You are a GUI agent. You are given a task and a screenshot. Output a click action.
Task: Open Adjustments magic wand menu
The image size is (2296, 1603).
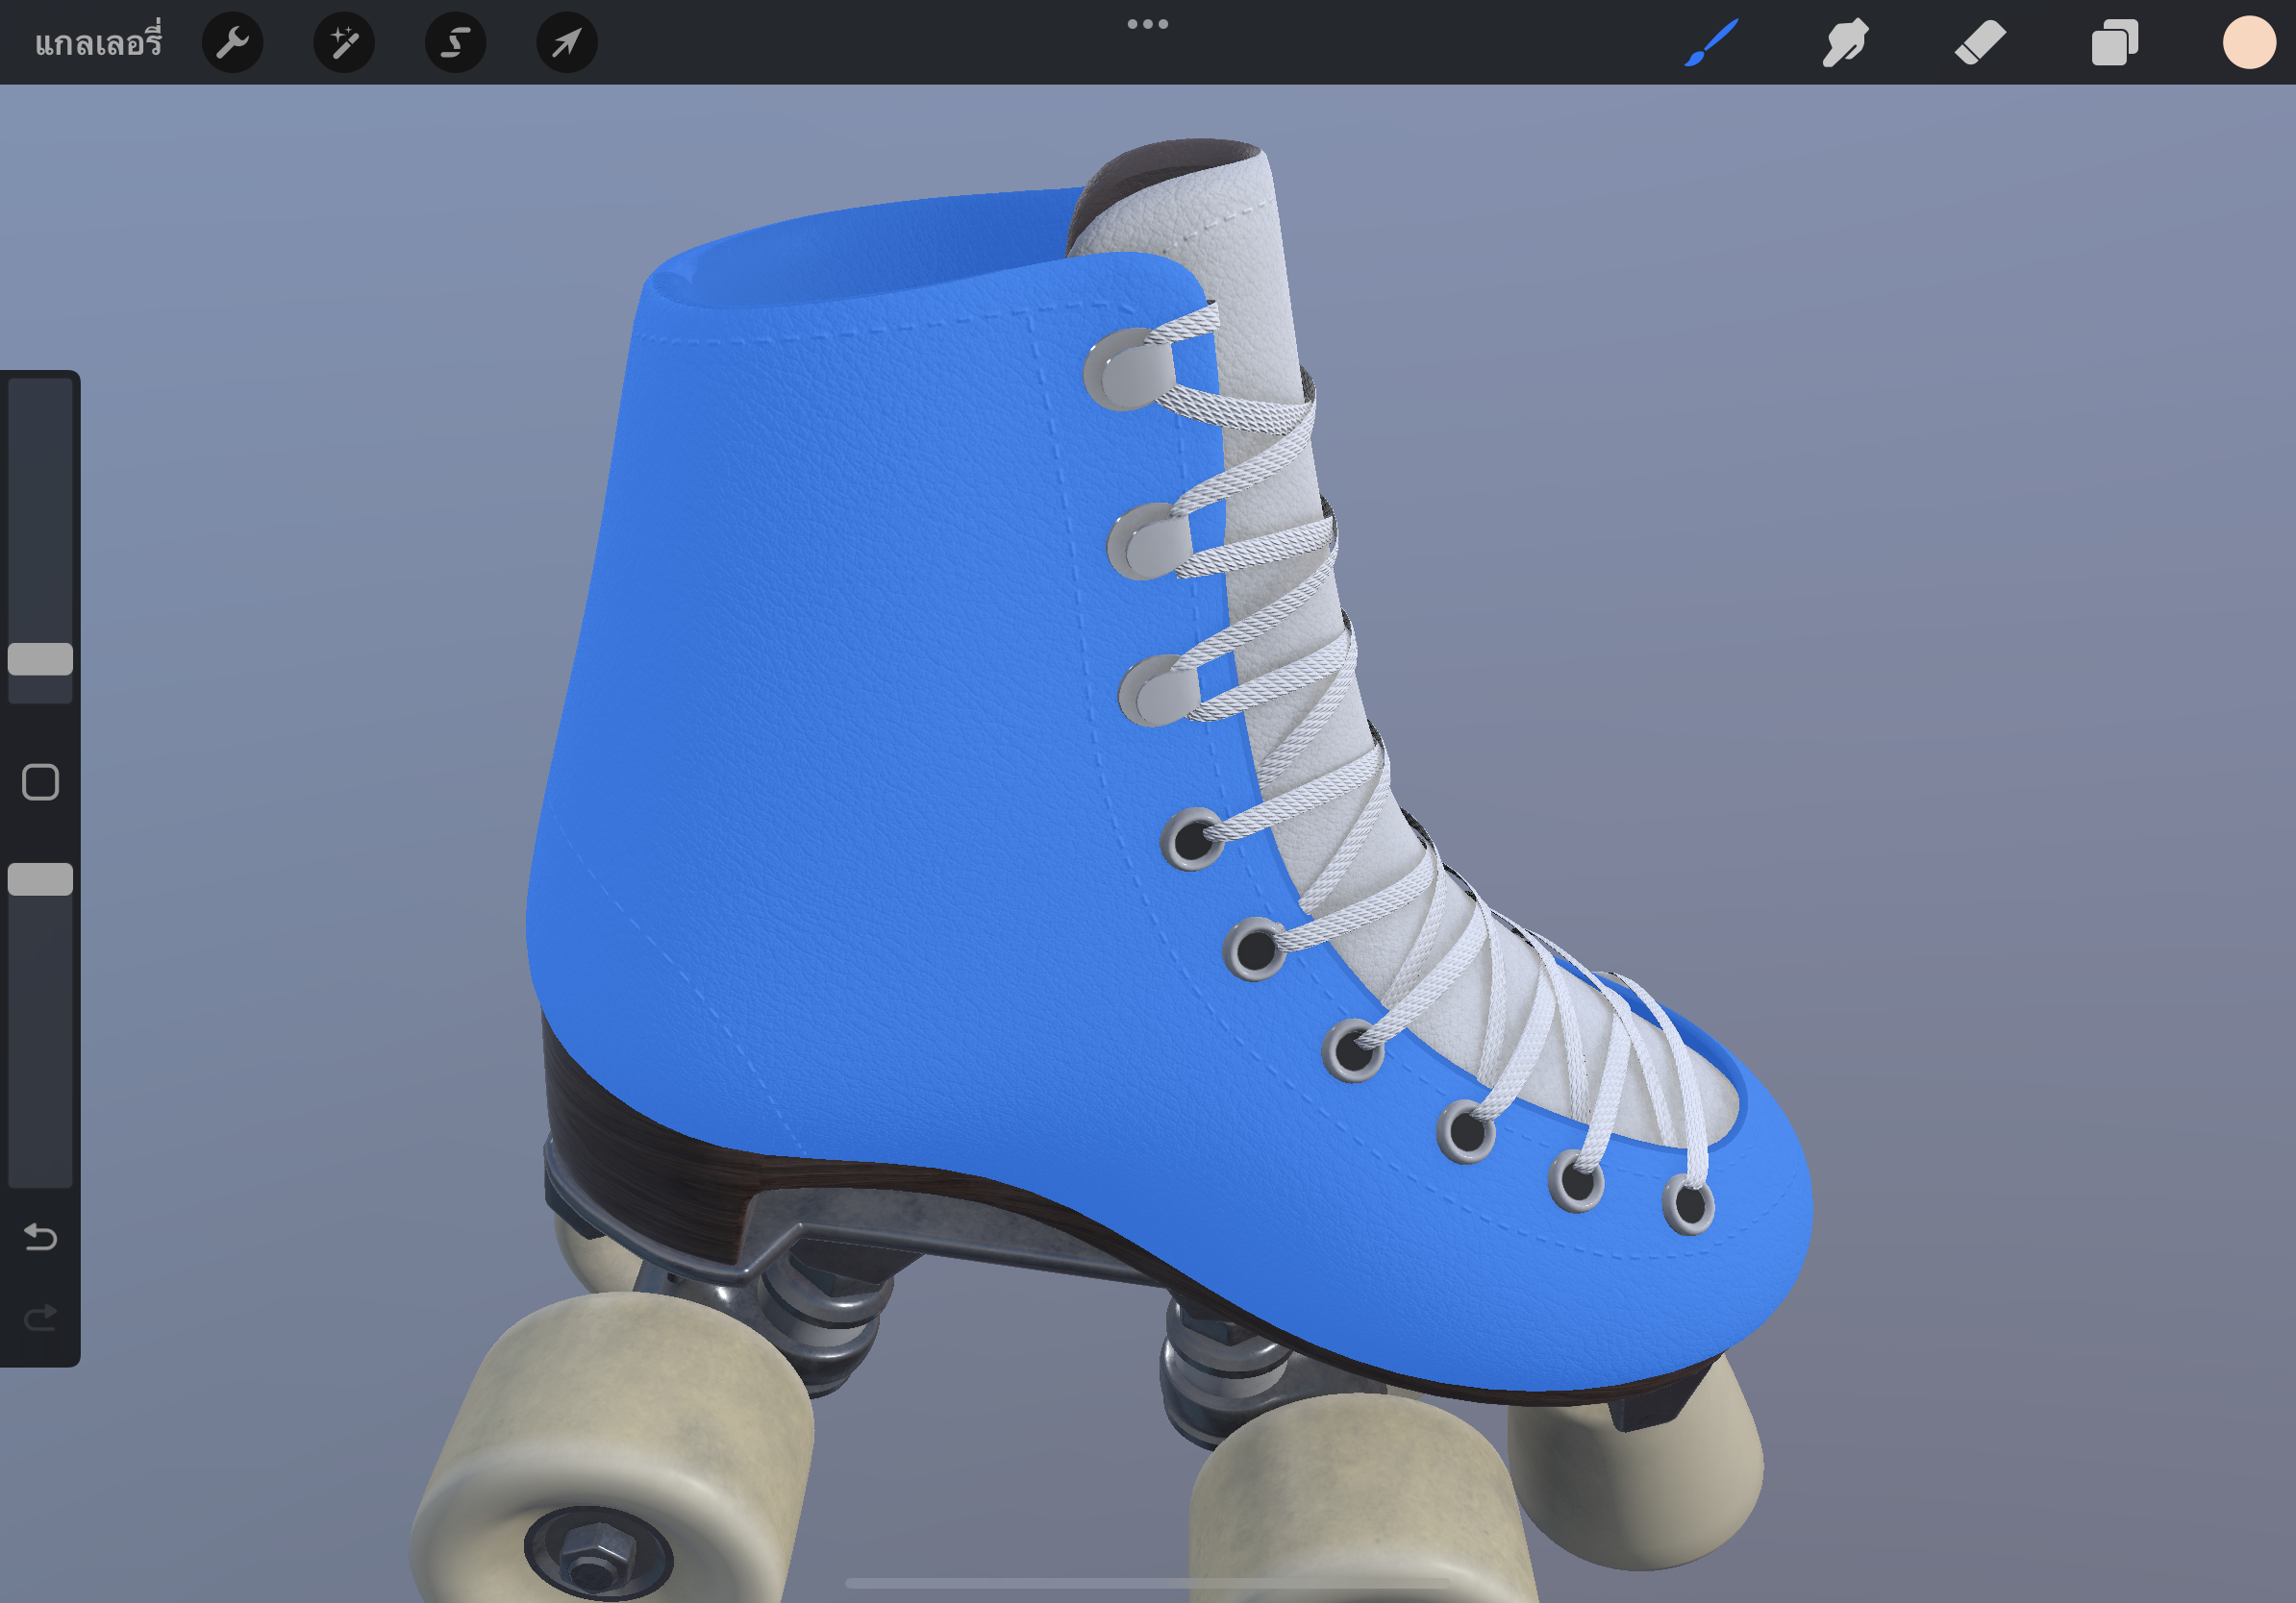coord(344,43)
